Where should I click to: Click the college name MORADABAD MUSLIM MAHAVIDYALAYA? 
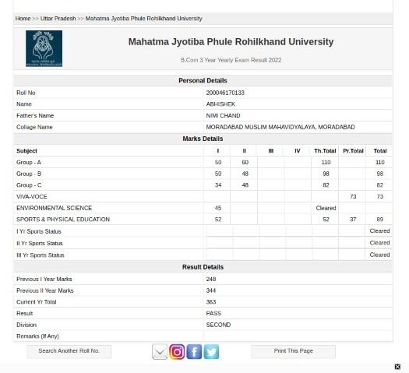[280, 127]
